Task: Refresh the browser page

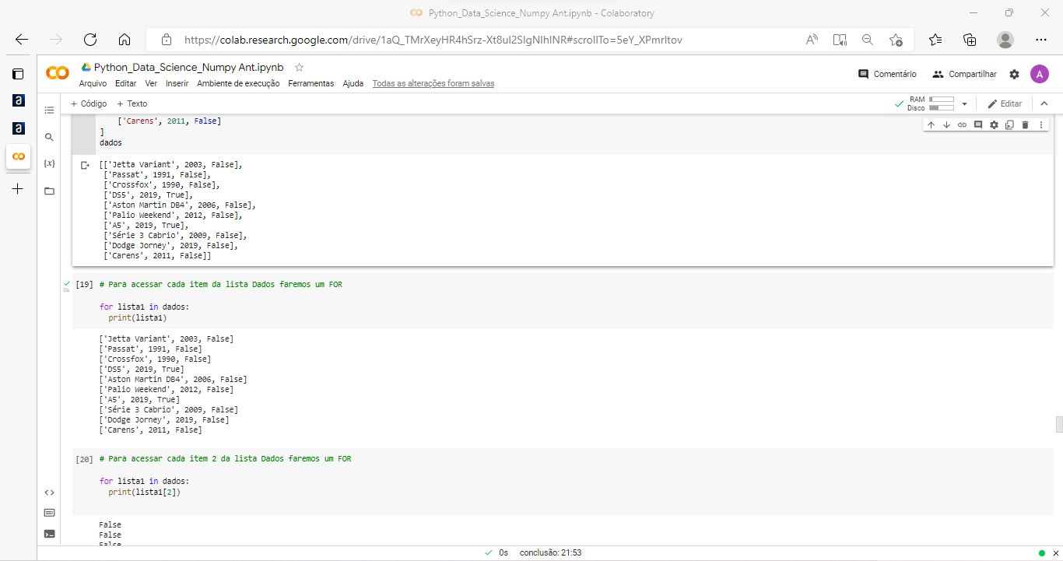Action: coord(90,40)
